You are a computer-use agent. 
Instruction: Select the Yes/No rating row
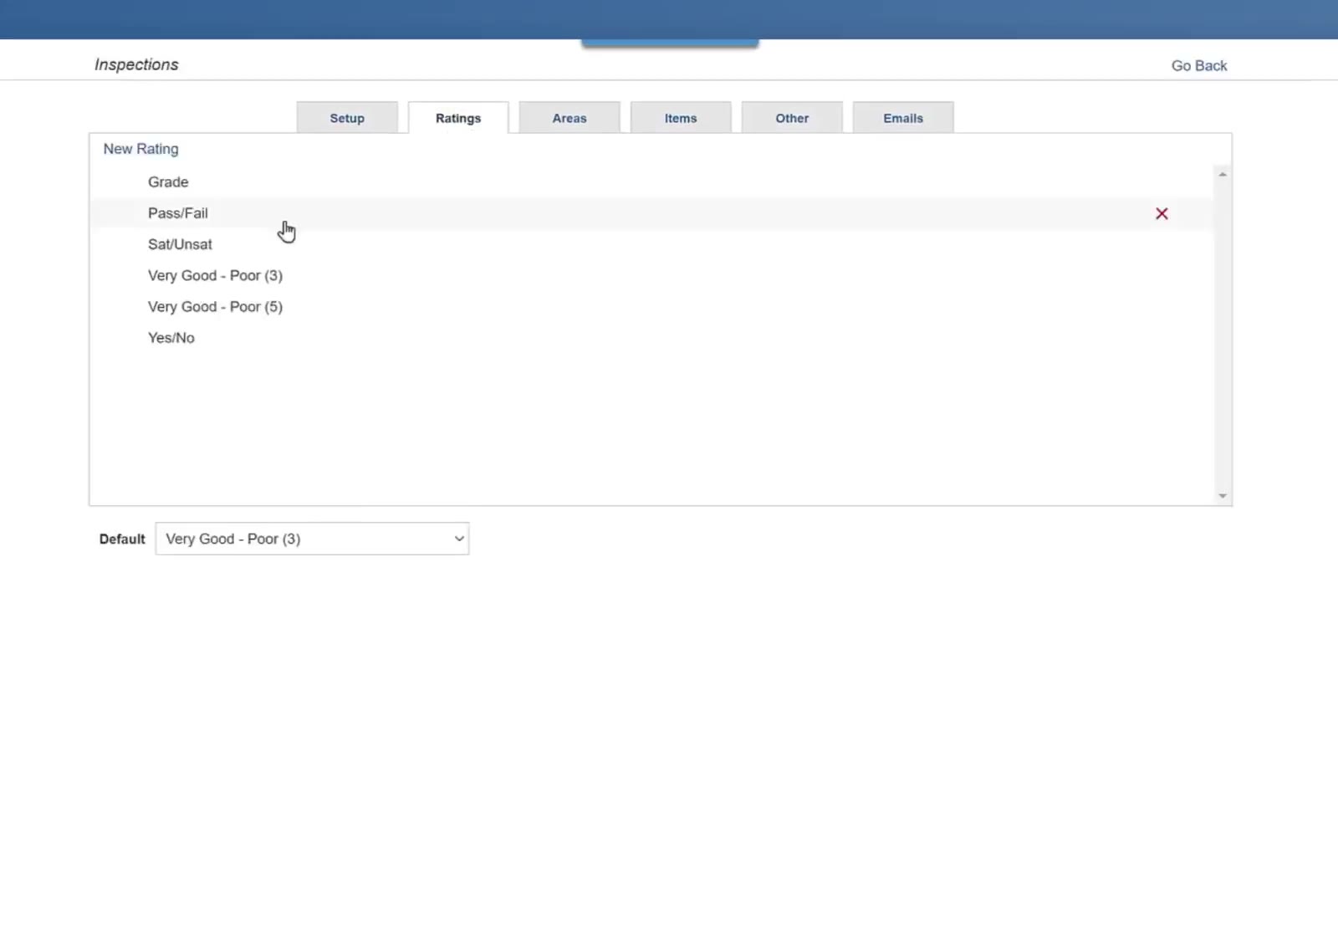coord(651,338)
